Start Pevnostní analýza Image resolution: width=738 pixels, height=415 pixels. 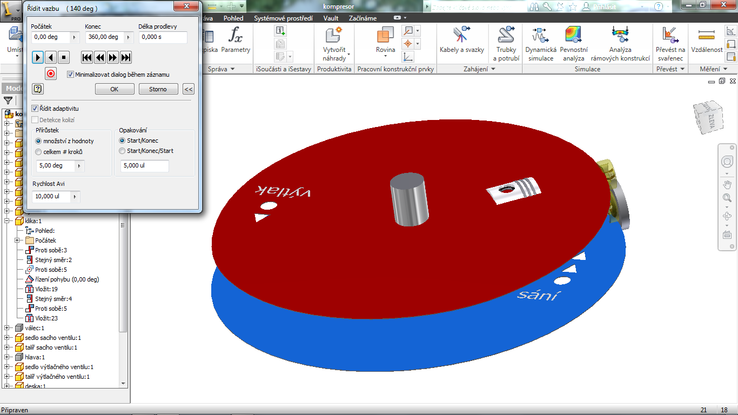pyautogui.click(x=574, y=43)
